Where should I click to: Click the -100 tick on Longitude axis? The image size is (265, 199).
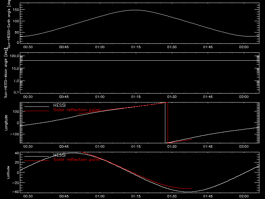click(x=15, y=134)
